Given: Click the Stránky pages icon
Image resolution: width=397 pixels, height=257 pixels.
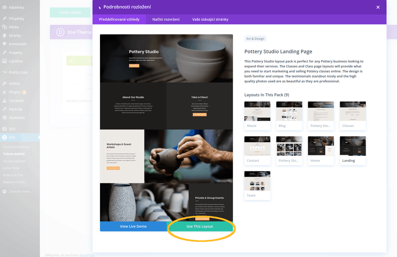Looking at the screenshot, I should (x=5, y=36).
